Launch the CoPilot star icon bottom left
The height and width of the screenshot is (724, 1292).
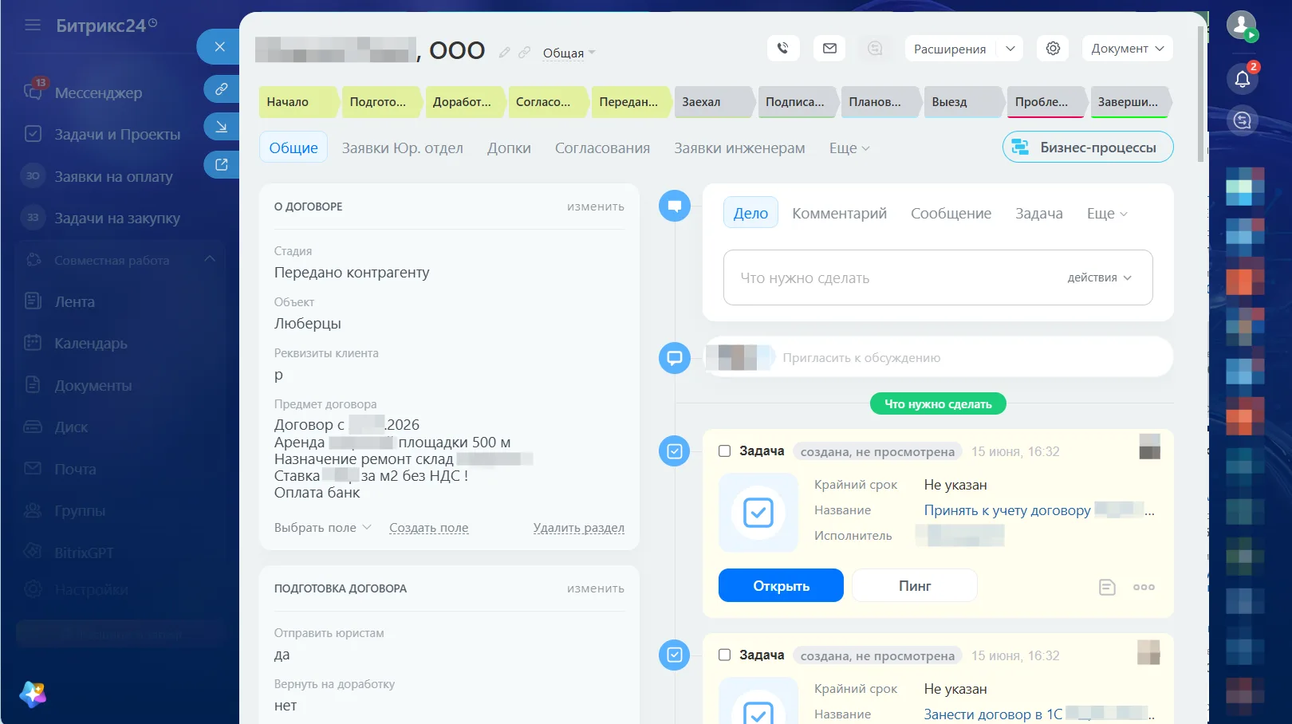click(x=33, y=694)
